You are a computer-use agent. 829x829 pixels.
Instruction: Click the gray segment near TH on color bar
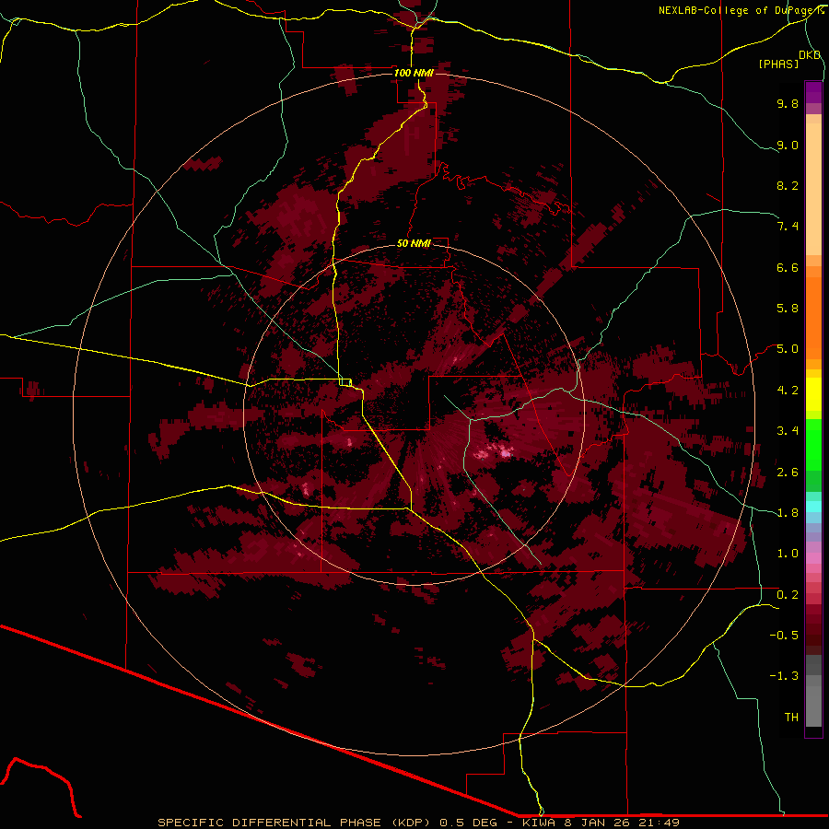(x=813, y=706)
